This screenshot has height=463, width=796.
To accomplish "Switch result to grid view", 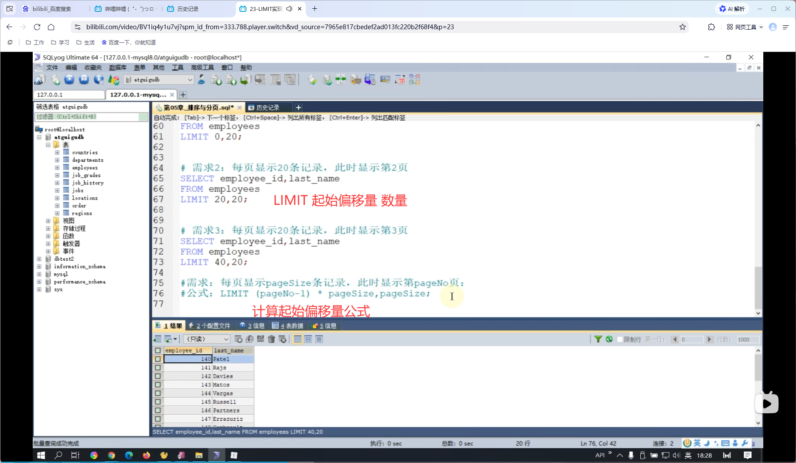I will [x=297, y=339].
